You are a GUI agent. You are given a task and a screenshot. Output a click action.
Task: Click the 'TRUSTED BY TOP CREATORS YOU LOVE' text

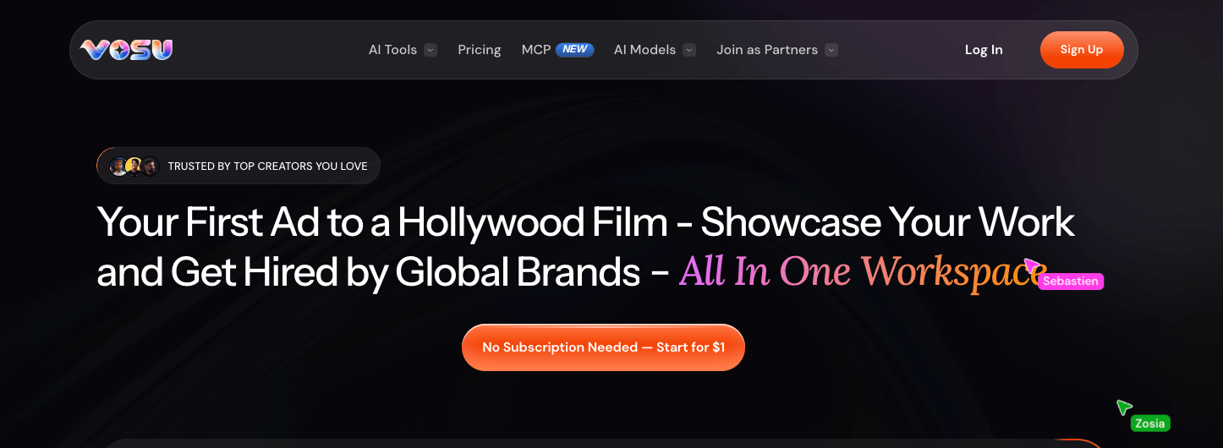point(267,167)
